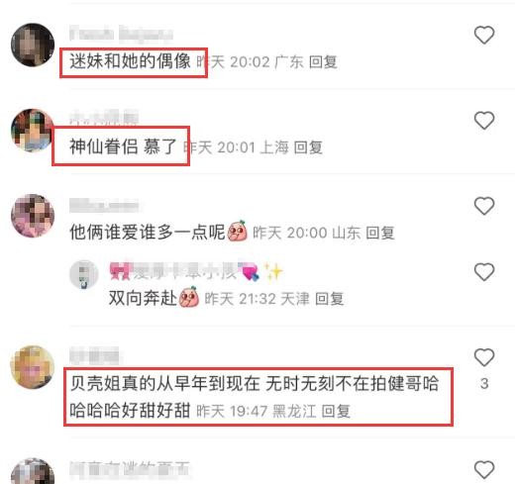The width and height of the screenshot is (520, 484).
Task: Open username with bow and heart emojis
Action: [x=196, y=272]
